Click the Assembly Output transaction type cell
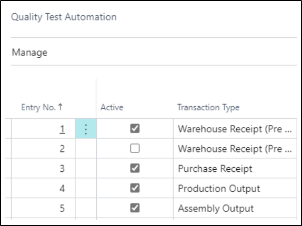Viewport: 302px width, 226px height. [x=235, y=208]
